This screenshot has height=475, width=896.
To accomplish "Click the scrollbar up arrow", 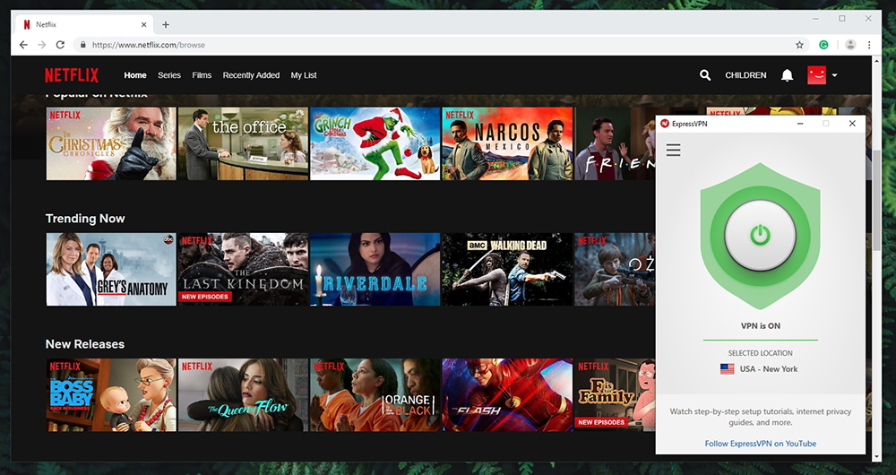I will pos(877,60).
